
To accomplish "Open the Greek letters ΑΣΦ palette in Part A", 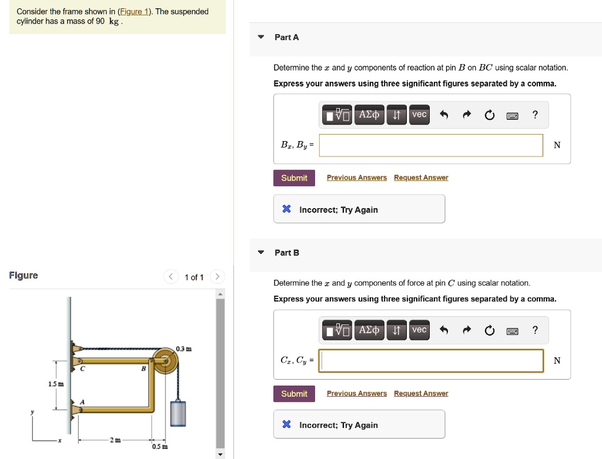I will pos(369,115).
